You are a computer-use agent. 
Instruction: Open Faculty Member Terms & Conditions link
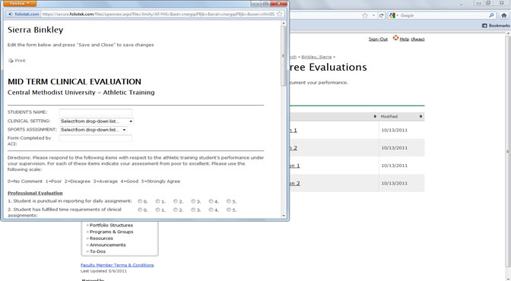(x=117, y=265)
